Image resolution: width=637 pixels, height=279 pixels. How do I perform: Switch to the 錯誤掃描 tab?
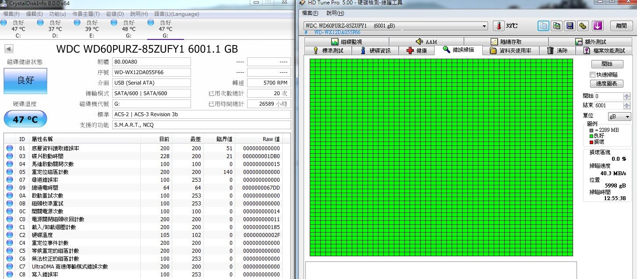click(458, 50)
